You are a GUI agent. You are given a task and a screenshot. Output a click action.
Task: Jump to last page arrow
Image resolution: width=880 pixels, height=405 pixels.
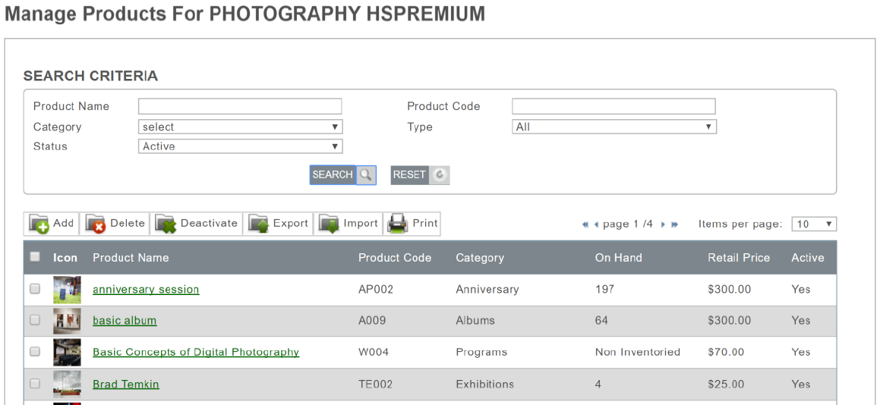674,224
